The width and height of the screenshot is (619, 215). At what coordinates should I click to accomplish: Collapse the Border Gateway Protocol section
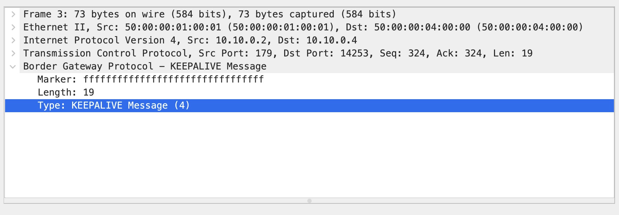click(13, 67)
